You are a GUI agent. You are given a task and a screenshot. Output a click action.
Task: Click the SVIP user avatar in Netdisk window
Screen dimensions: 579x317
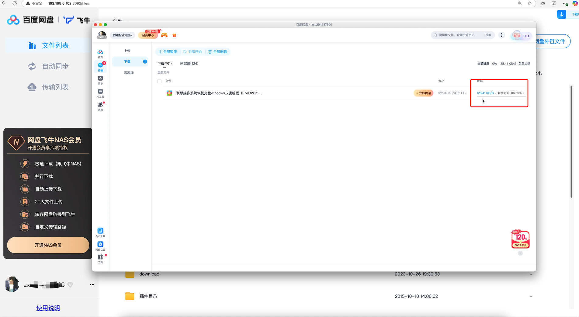tap(102, 35)
